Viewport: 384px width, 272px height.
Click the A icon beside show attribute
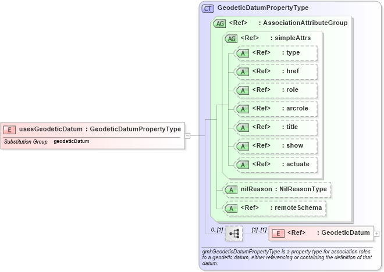[x=243, y=146]
